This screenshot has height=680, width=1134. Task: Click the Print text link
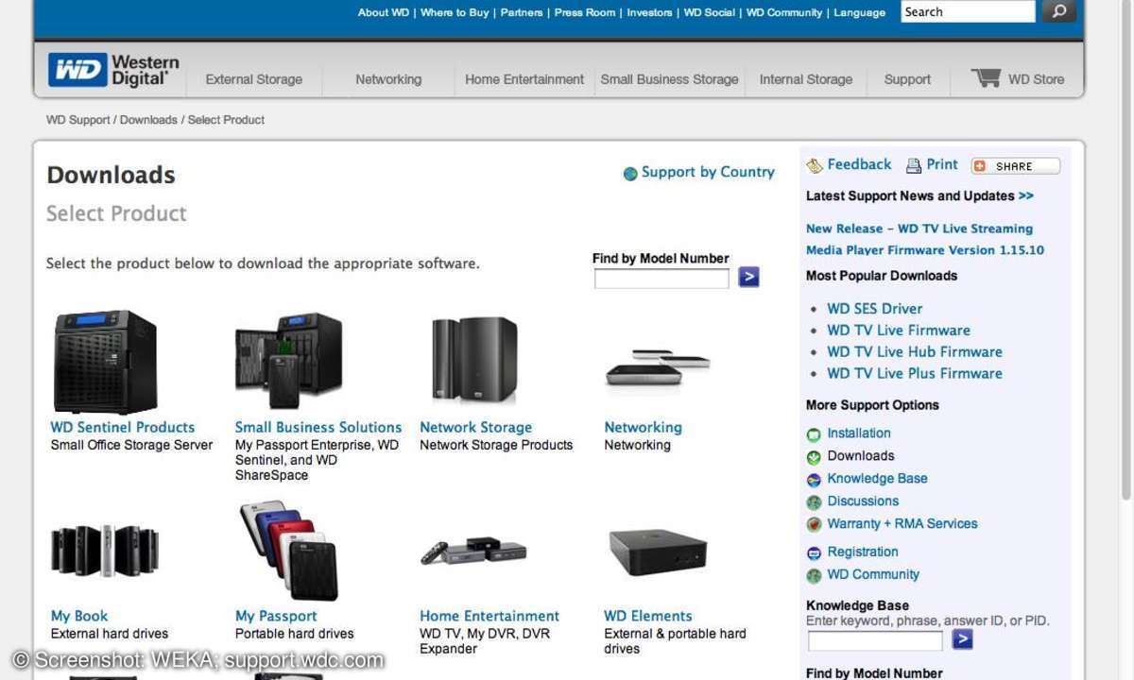[942, 164]
